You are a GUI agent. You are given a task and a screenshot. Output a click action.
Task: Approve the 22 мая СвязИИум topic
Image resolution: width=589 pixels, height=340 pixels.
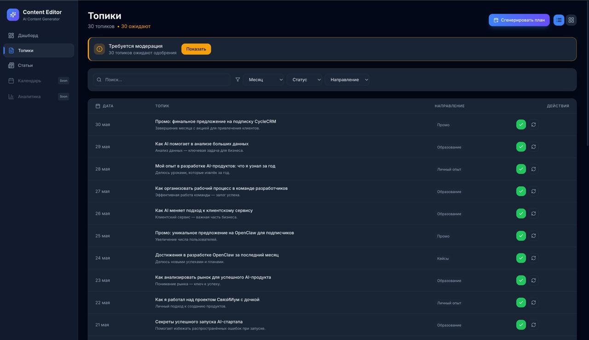(x=521, y=303)
